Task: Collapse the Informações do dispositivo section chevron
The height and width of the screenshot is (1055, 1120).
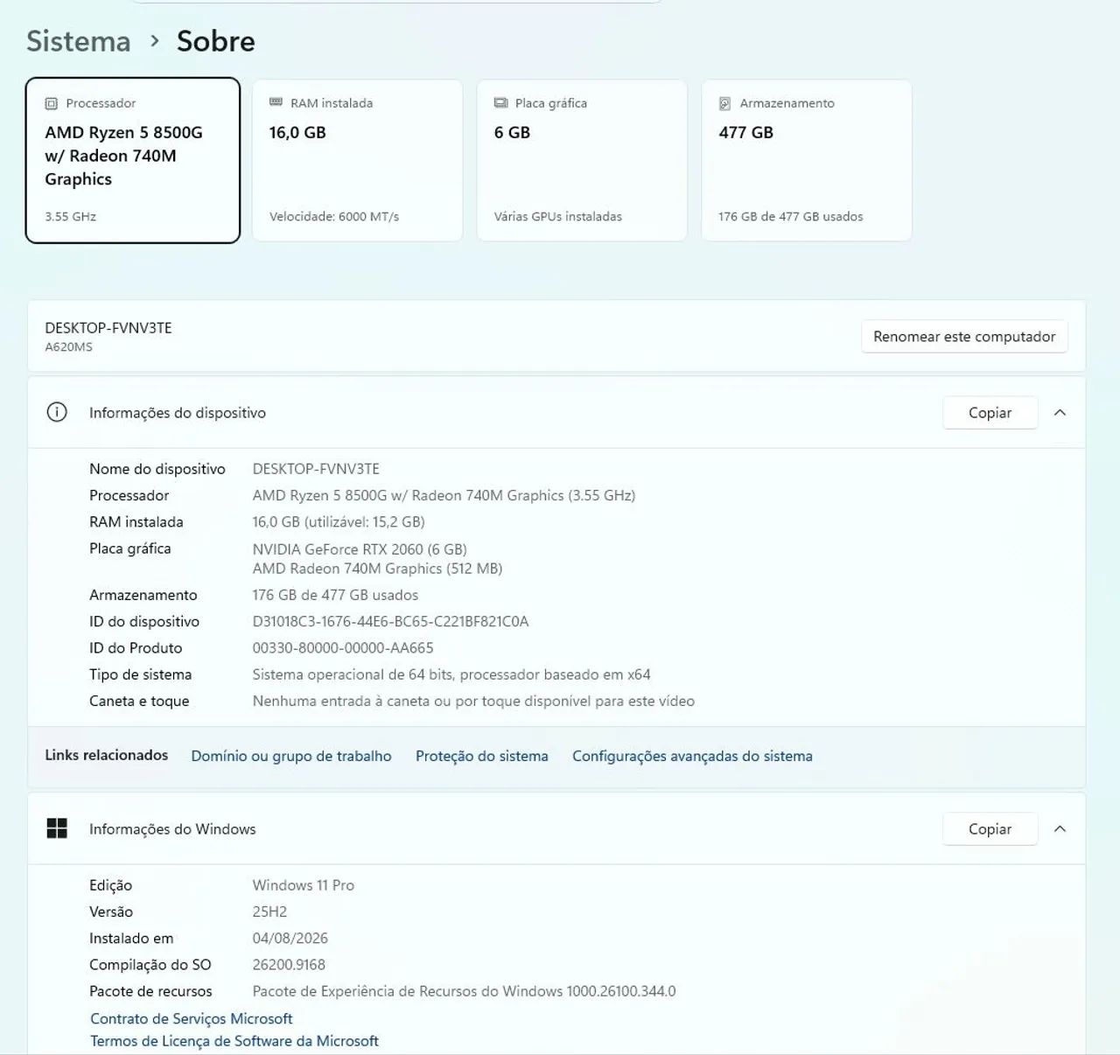Action: click(x=1060, y=412)
